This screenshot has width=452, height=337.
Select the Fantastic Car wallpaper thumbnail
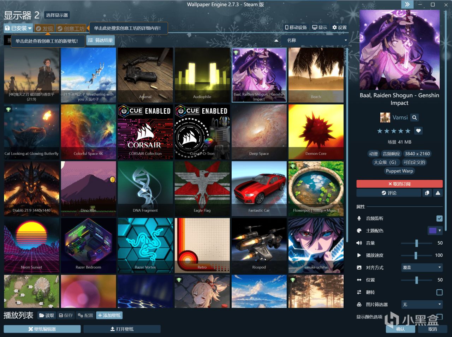click(259, 188)
